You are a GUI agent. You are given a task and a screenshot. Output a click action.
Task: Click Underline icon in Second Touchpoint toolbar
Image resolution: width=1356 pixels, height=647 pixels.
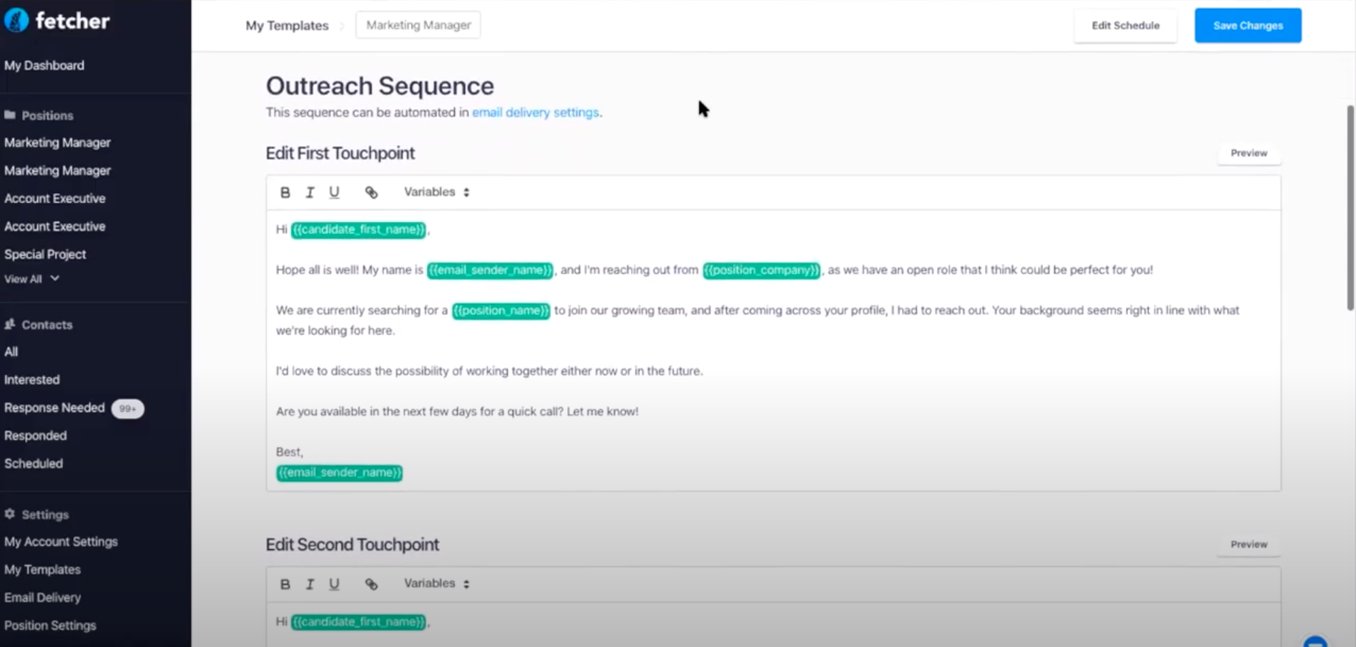point(334,584)
